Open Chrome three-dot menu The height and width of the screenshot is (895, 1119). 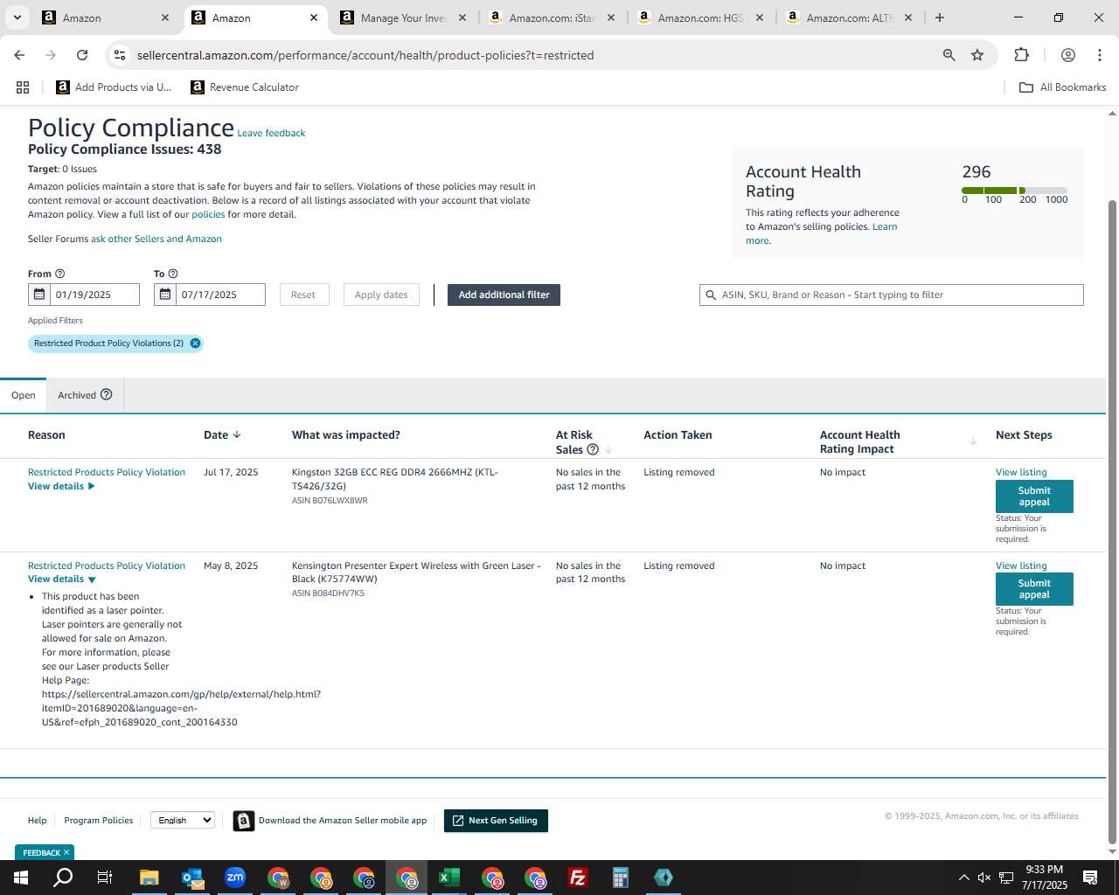[1099, 55]
